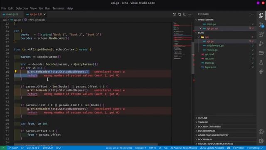Click the open timeline history icon in editor toolbar
266x150 pixels.
175,14
